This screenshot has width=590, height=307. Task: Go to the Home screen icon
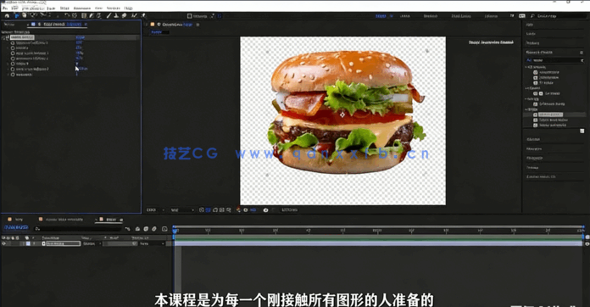click(x=7, y=16)
